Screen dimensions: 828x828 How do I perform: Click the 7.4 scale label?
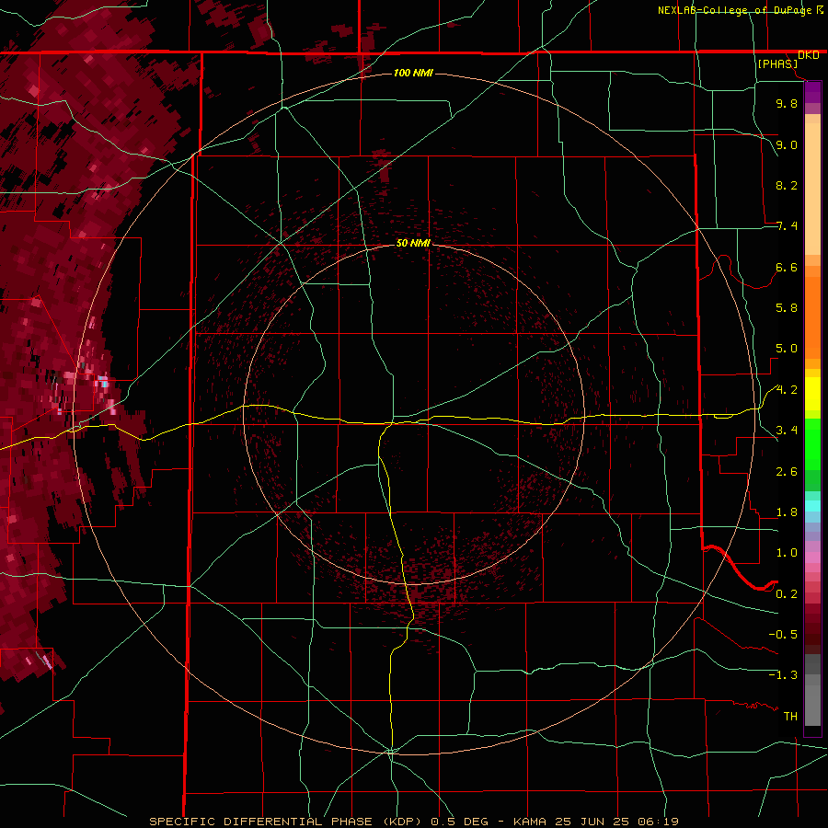787,226
